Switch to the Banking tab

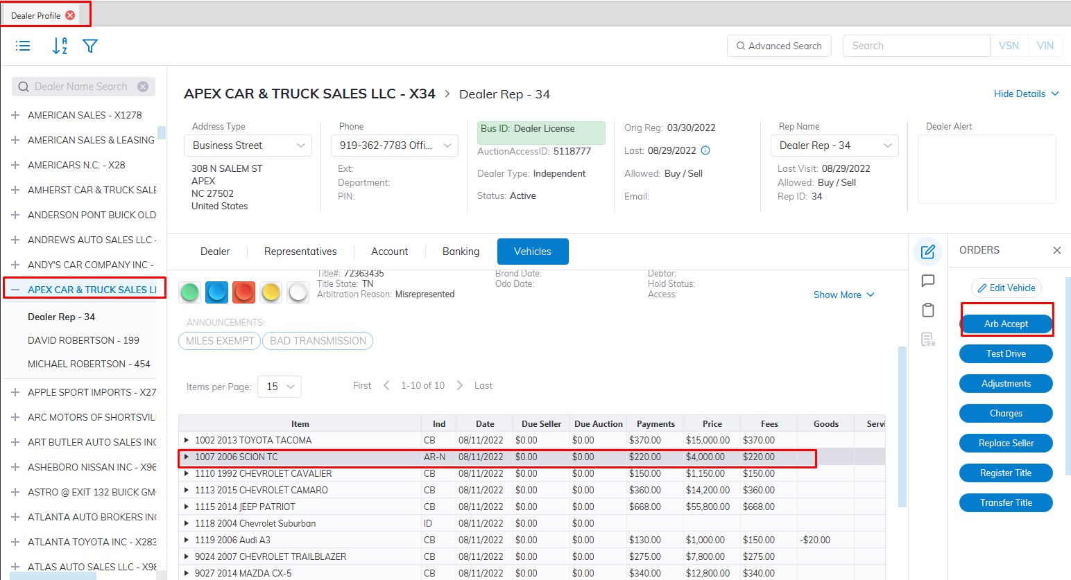(461, 252)
